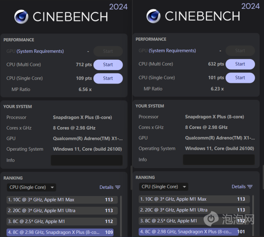Screen dimensions: 264x237
Task: Start the Single Core test with 101 pts
Action: point(240,78)
